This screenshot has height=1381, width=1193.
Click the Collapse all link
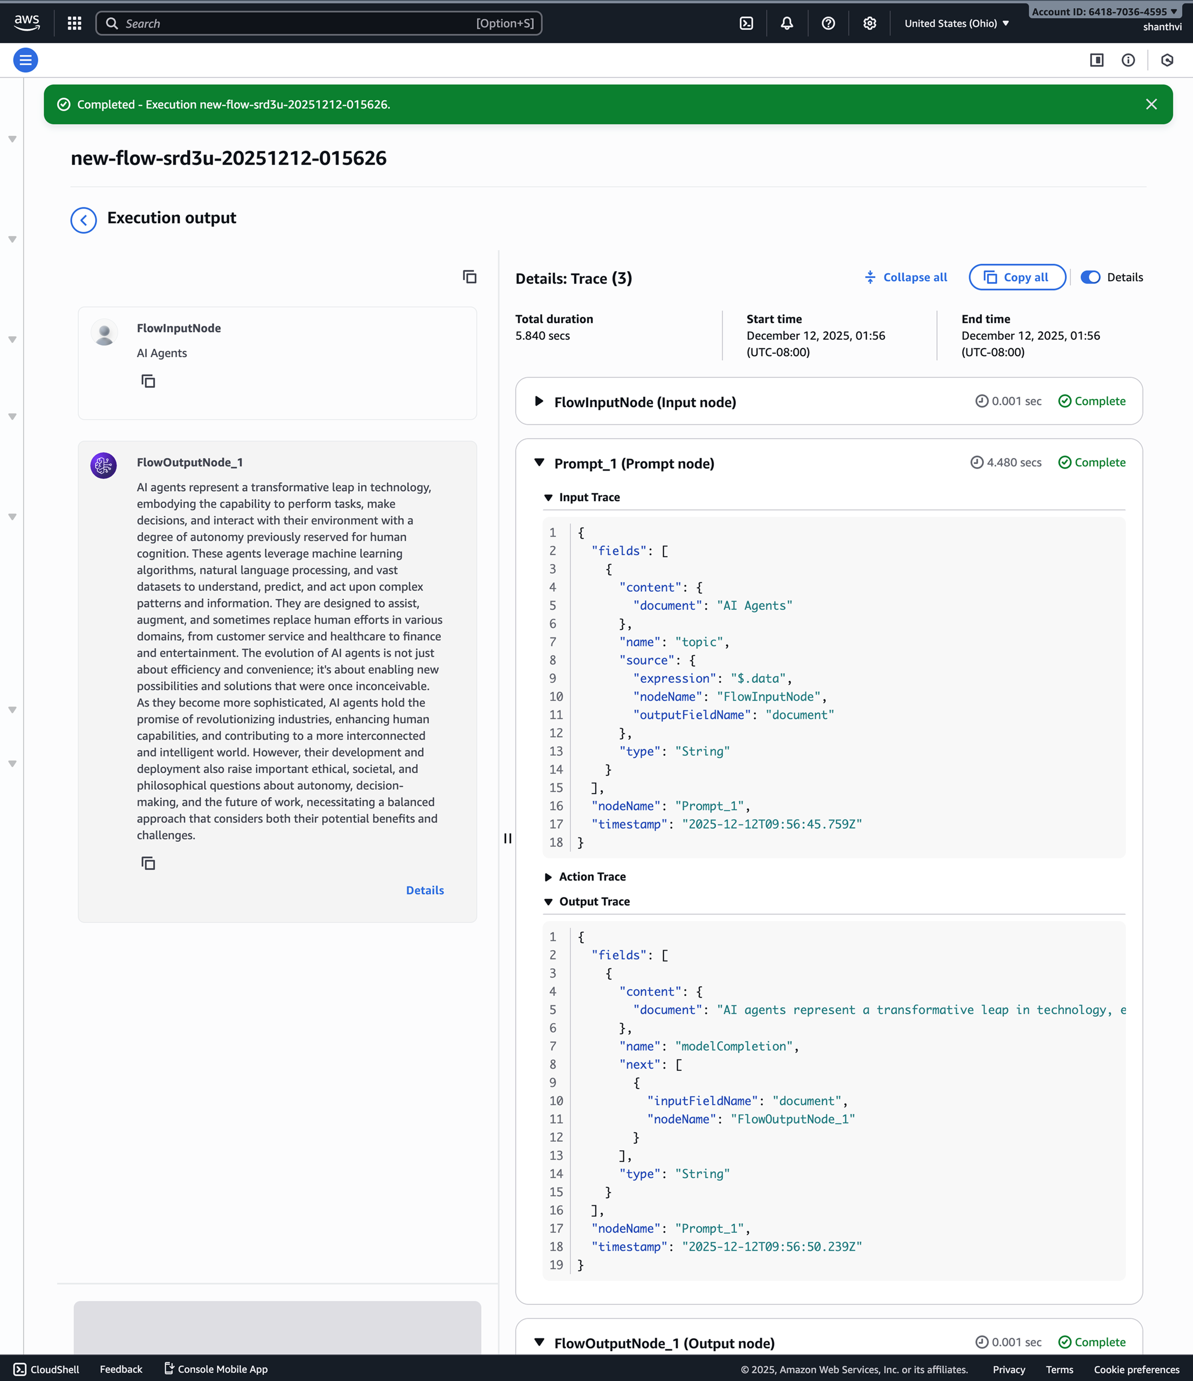click(x=906, y=277)
